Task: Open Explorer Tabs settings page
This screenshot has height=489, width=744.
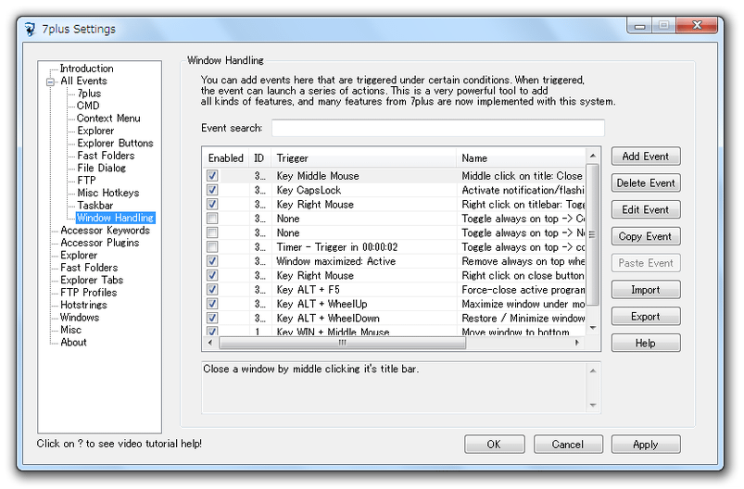Action: (92, 280)
